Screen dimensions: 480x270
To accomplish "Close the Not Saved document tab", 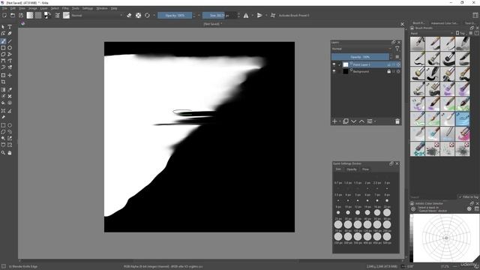I will 402,24.
